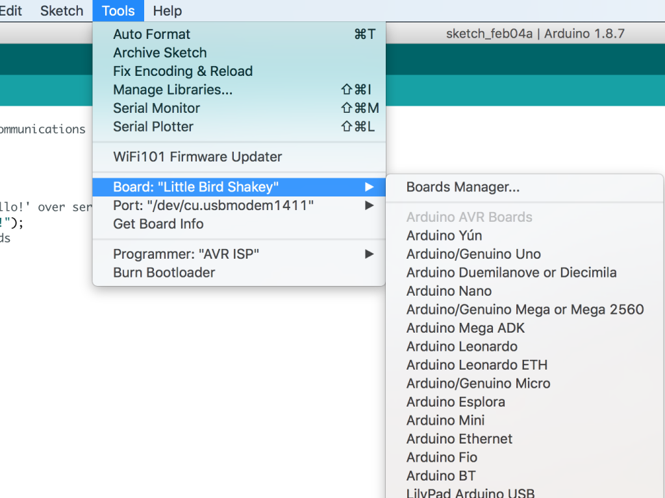Choose Arduino Duemilanove or Diecimila
The image size is (665, 498).
click(525, 273)
